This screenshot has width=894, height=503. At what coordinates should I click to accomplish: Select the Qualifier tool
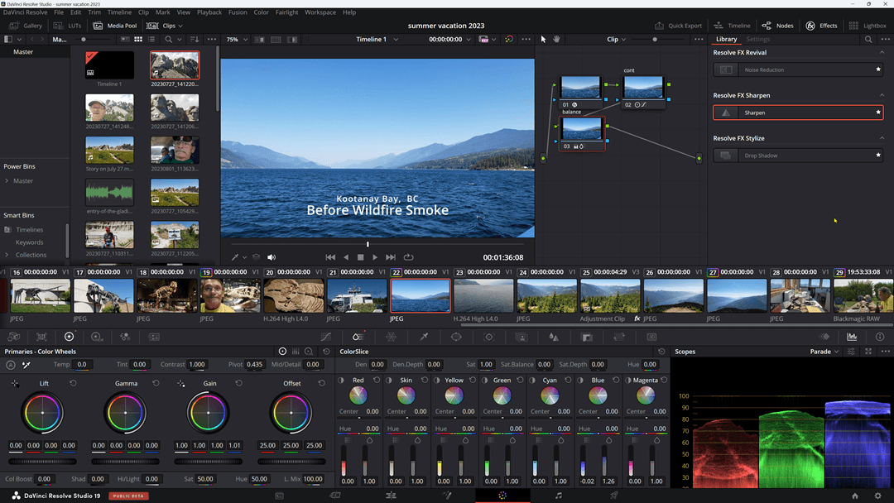click(424, 337)
